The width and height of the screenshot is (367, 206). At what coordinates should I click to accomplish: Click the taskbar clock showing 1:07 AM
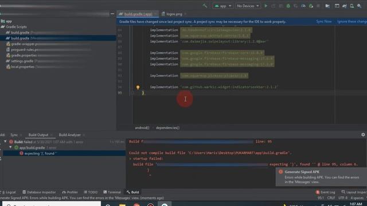[x=356, y=204]
